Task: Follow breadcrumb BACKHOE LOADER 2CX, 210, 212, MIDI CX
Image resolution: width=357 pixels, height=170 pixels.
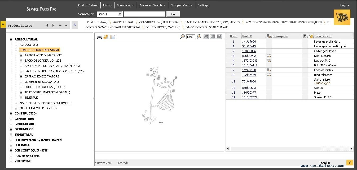Action: pyautogui.click(x=212, y=22)
